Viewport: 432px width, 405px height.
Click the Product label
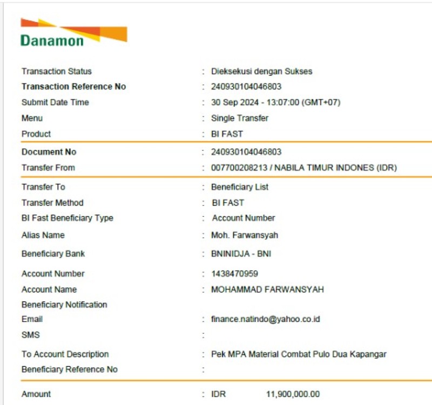(36, 134)
